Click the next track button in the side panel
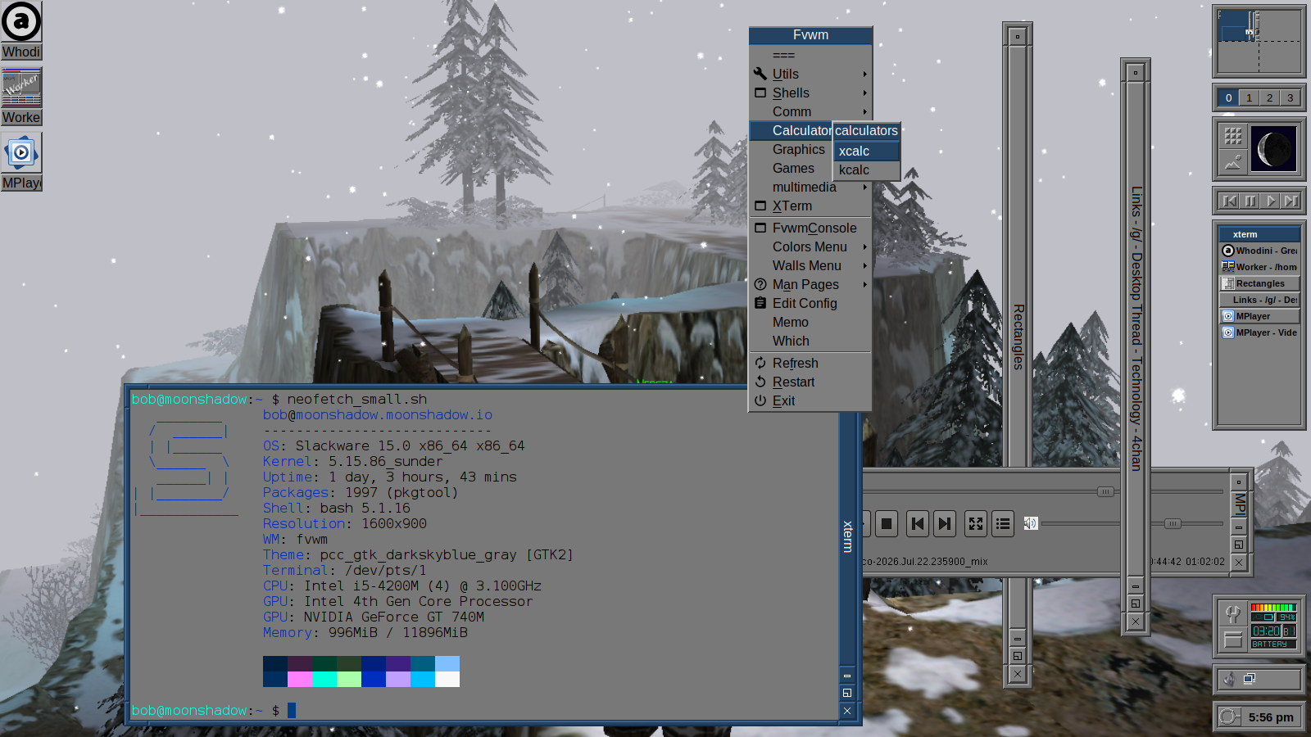1311x737 pixels. [1291, 201]
